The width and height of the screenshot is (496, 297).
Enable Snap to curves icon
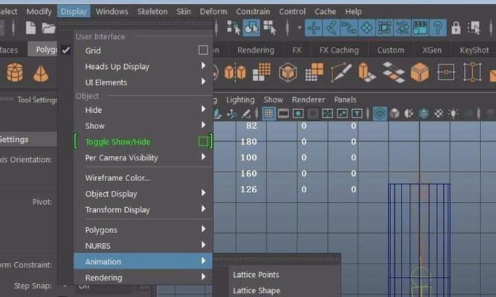(x=331, y=27)
